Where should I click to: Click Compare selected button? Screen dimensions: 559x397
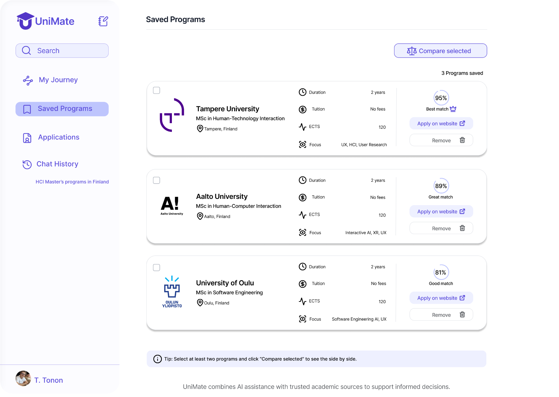coord(441,51)
